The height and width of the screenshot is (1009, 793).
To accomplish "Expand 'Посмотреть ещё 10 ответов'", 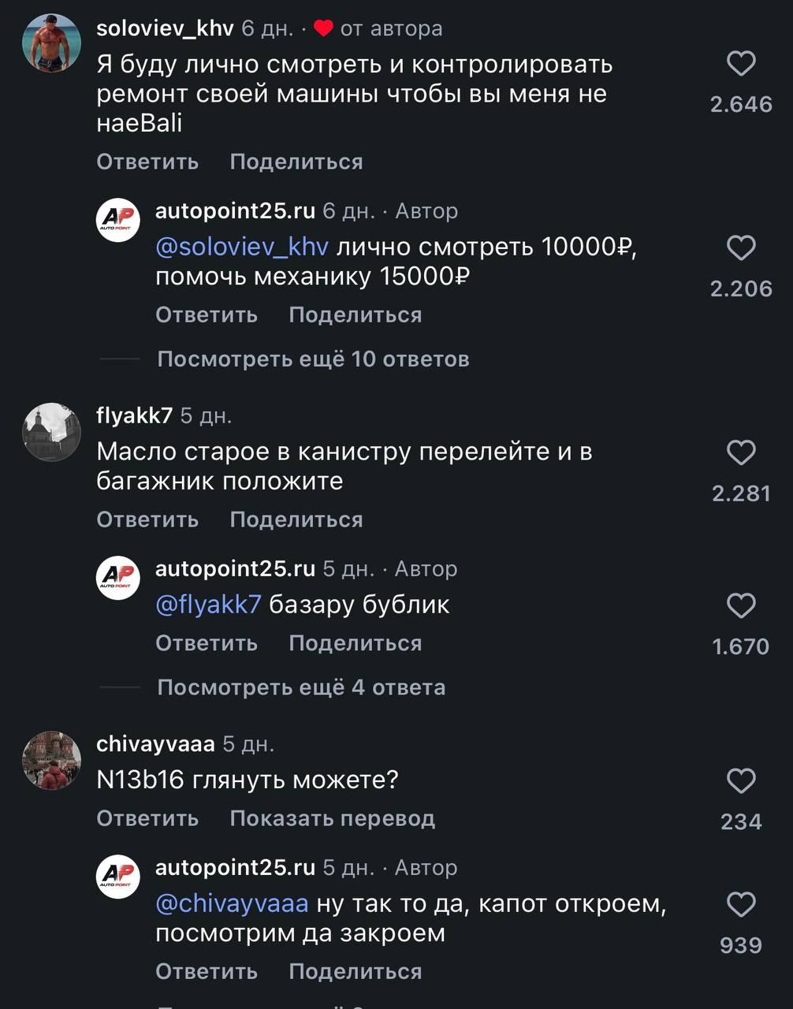I will pyautogui.click(x=313, y=359).
